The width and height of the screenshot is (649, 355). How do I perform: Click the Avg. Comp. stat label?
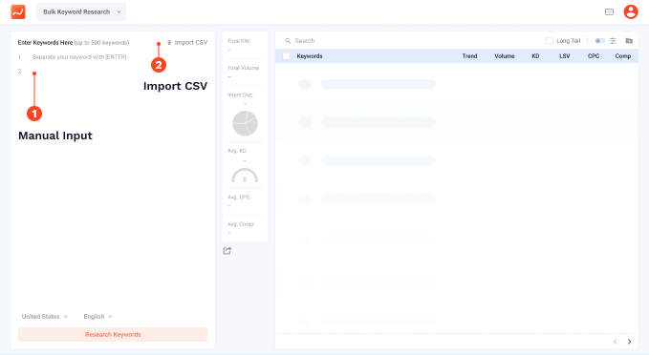[x=241, y=224]
